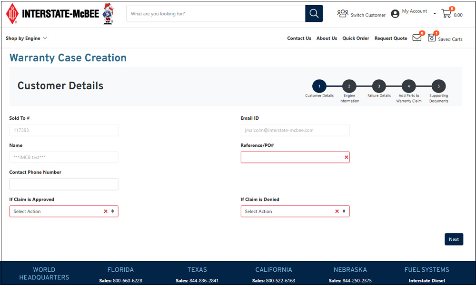Open the Quick Order link
The height and width of the screenshot is (285, 476).
click(x=356, y=38)
